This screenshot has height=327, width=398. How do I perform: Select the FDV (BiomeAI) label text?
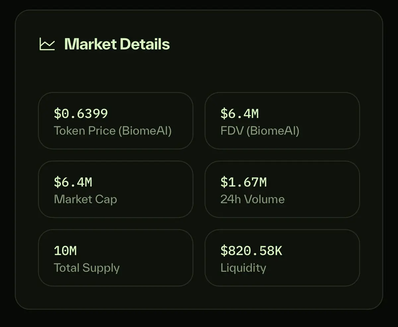(260, 131)
